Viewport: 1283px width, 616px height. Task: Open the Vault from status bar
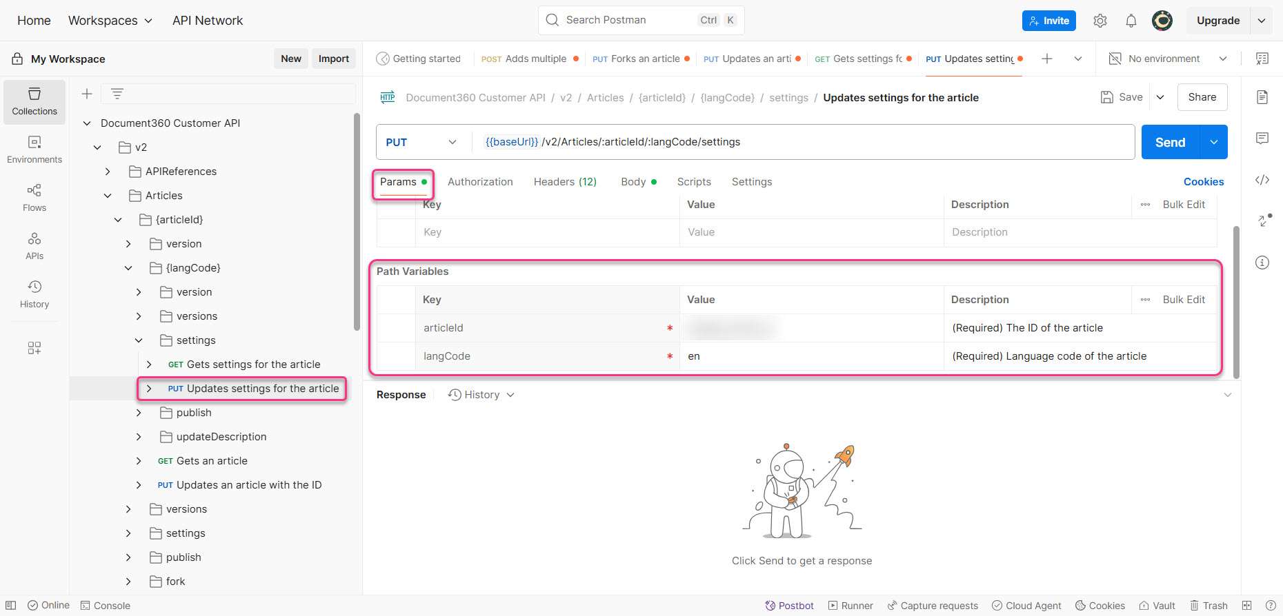[x=1157, y=606]
